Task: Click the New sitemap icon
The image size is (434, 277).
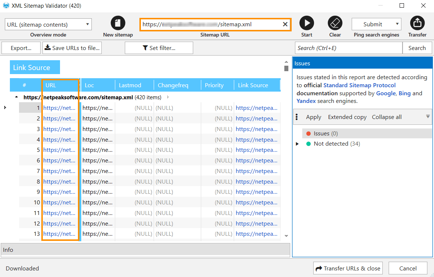Action: 118,23
